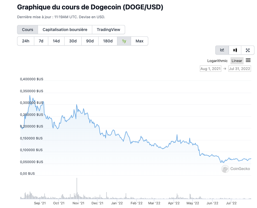Toggle Linear scale

pos(237,61)
